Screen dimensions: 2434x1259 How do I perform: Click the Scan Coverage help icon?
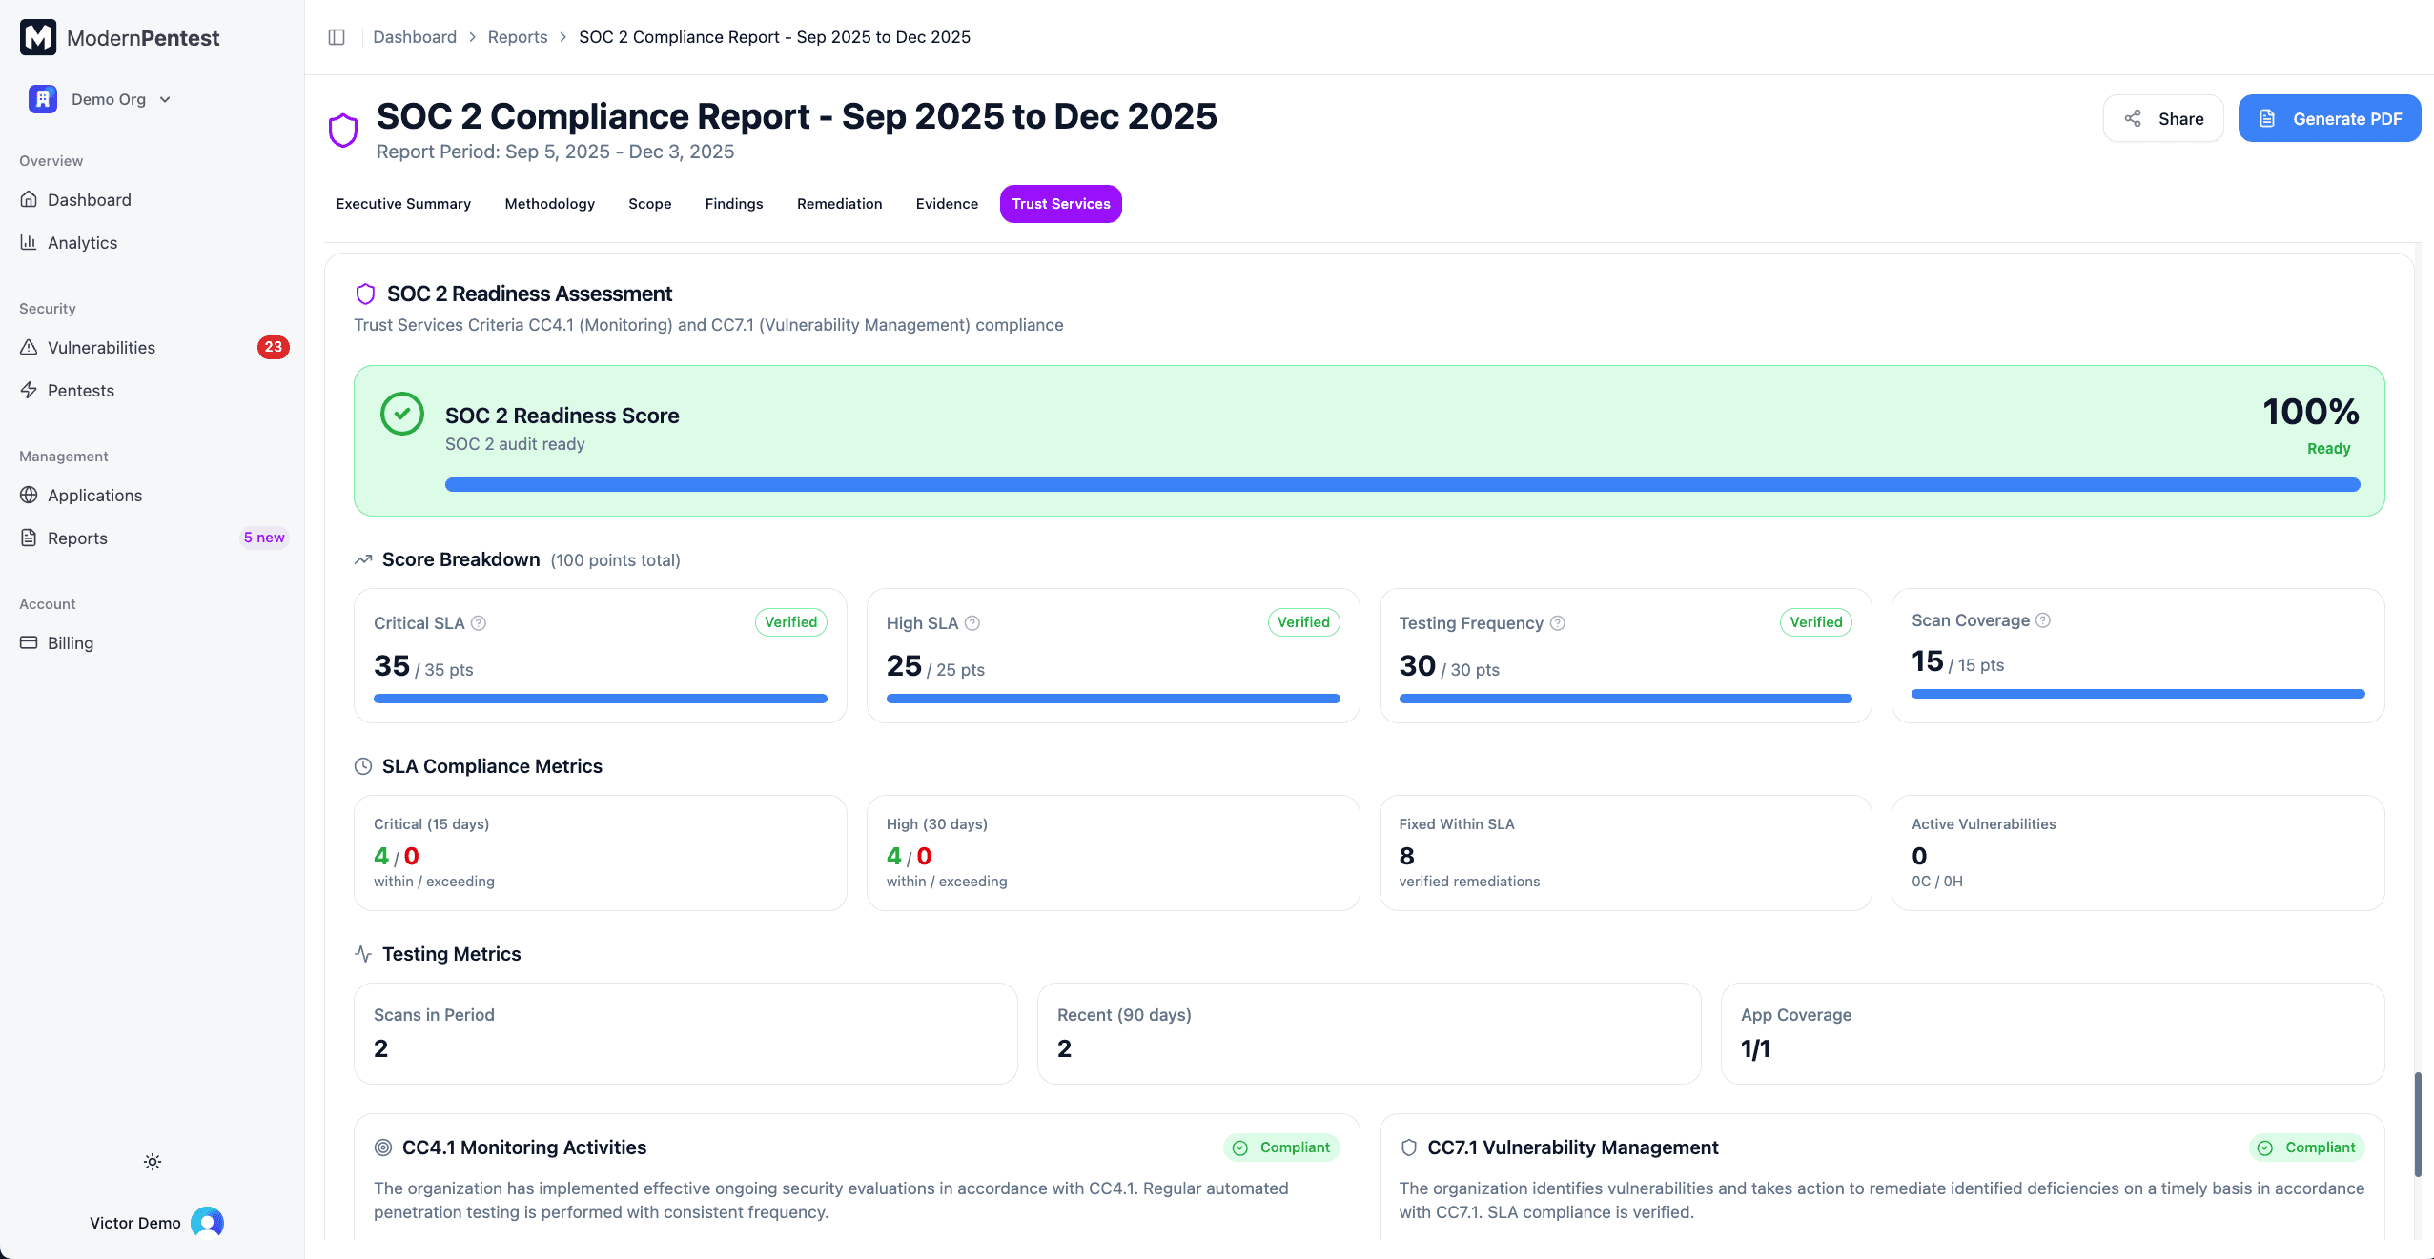click(x=2043, y=620)
